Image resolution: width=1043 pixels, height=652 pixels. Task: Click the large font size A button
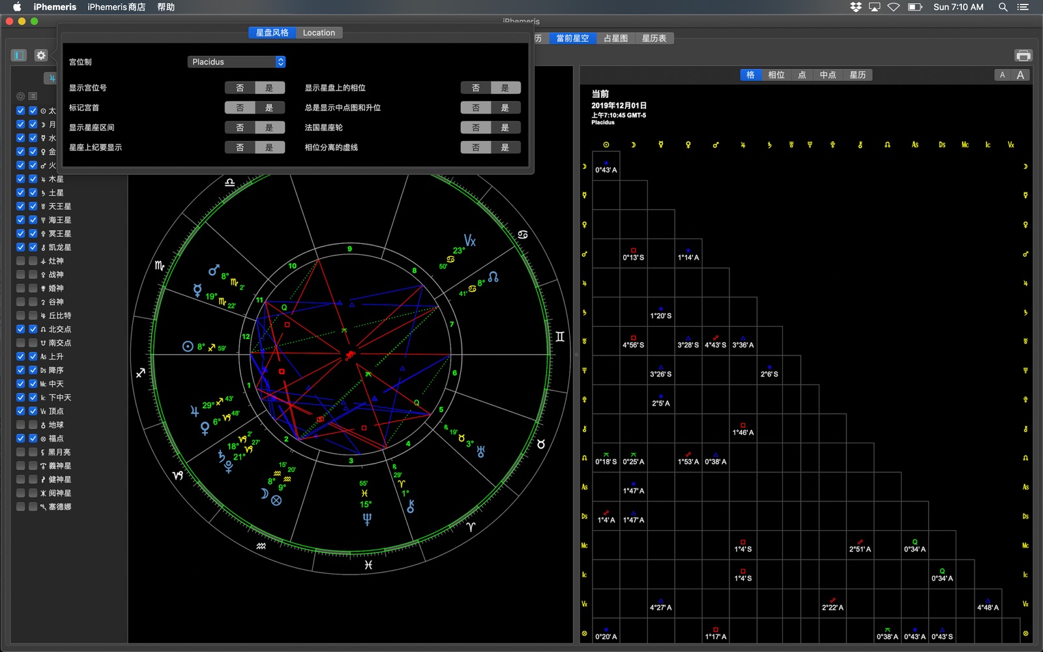click(1020, 75)
